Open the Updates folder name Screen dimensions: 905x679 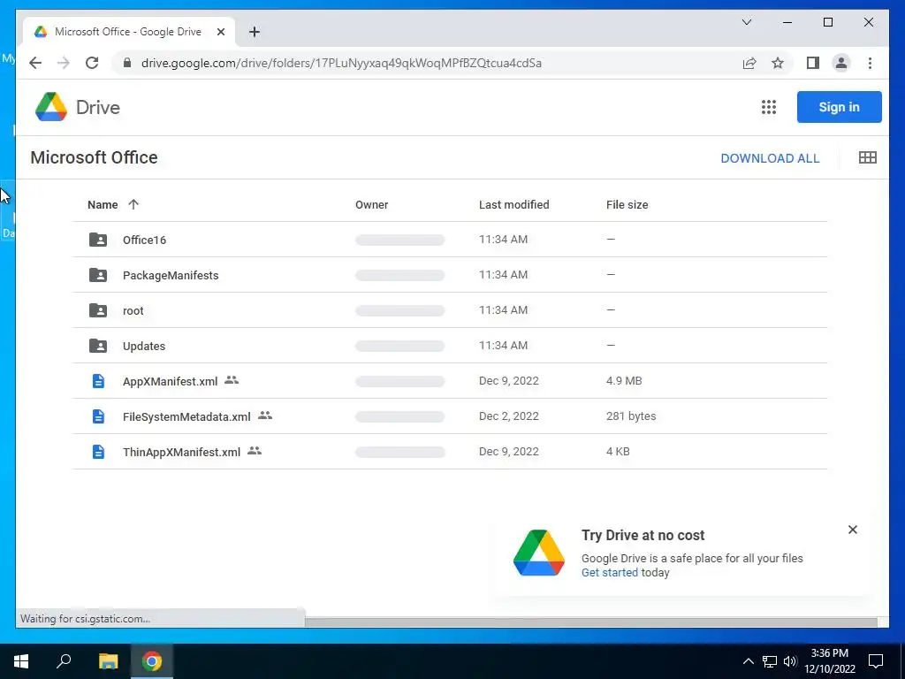(144, 347)
